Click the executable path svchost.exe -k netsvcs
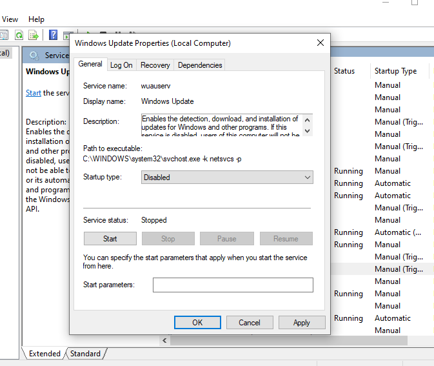The image size is (434, 366). pyautogui.click(x=162, y=159)
